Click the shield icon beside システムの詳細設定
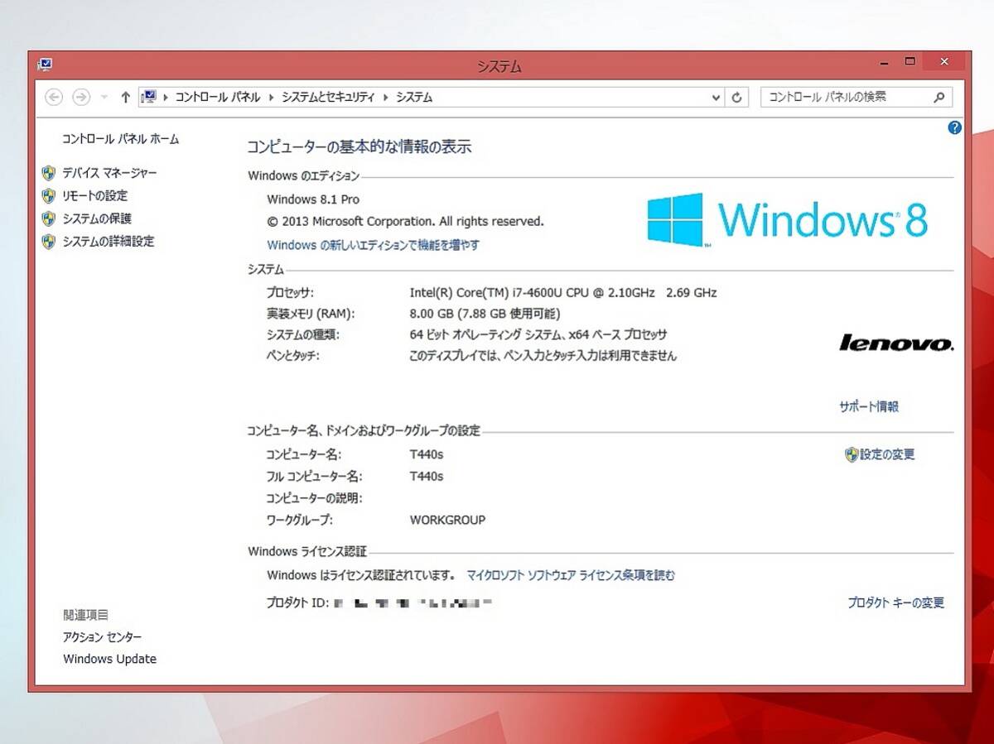This screenshot has width=994, height=744. (48, 242)
